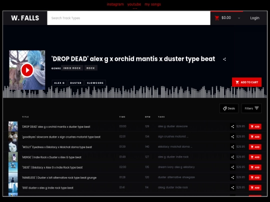Viewport: 270px width, 202px height.
Task: Click 'alex g duster slowcore' tags text
Action: click(172, 126)
